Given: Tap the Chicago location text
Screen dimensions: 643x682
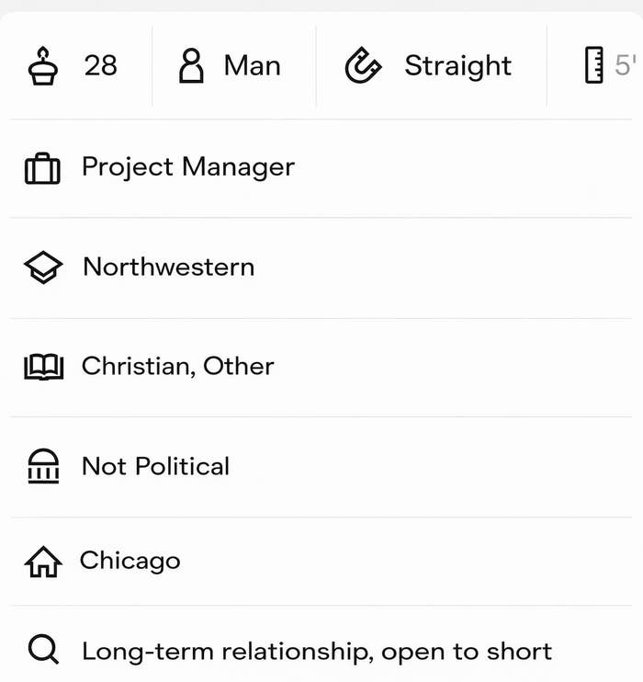Looking at the screenshot, I should [130, 561].
